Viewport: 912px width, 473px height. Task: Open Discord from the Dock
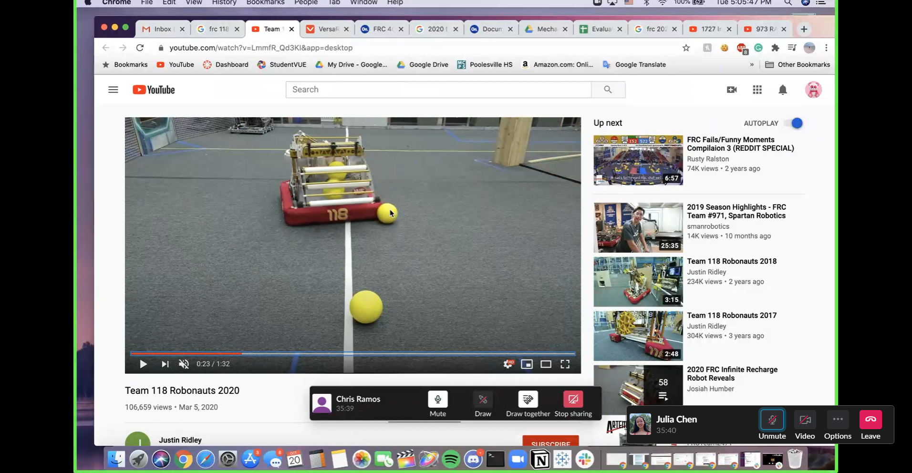tap(473, 460)
